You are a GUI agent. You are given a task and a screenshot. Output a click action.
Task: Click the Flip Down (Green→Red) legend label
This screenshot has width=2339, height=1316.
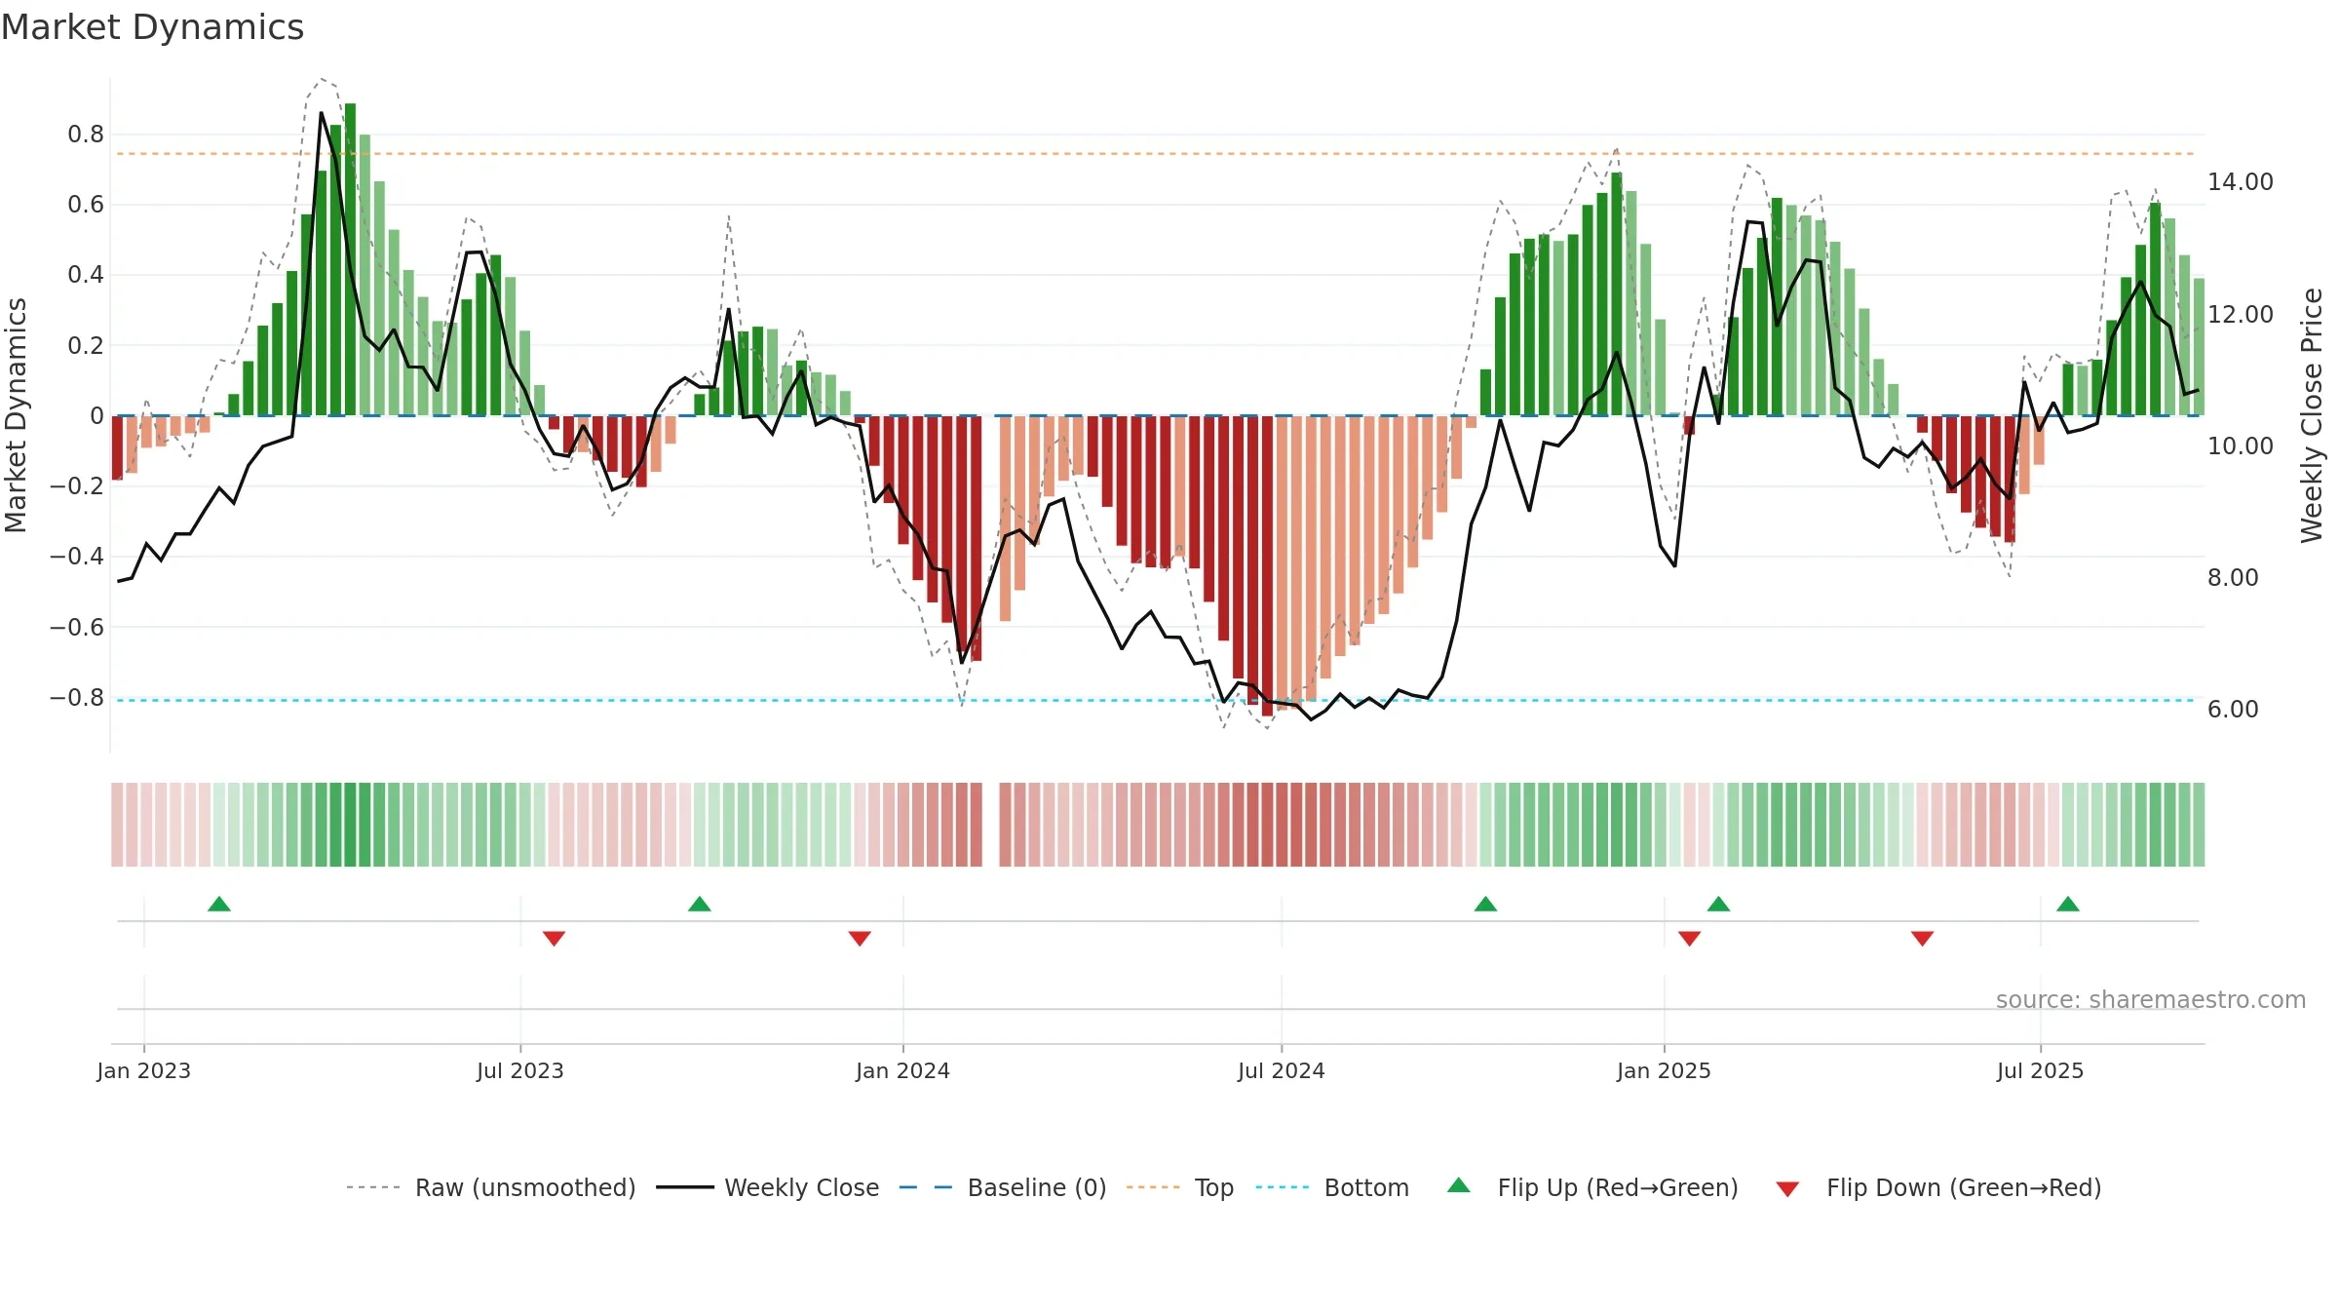coord(1964,1187)
